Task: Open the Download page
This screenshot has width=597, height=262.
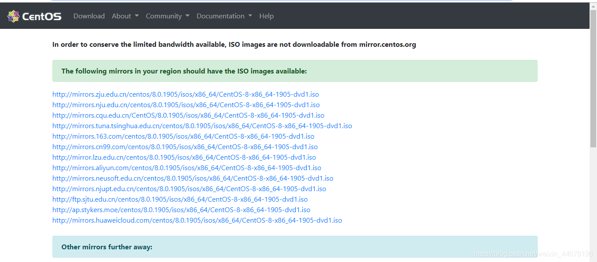Action: [x=89, y=16]
